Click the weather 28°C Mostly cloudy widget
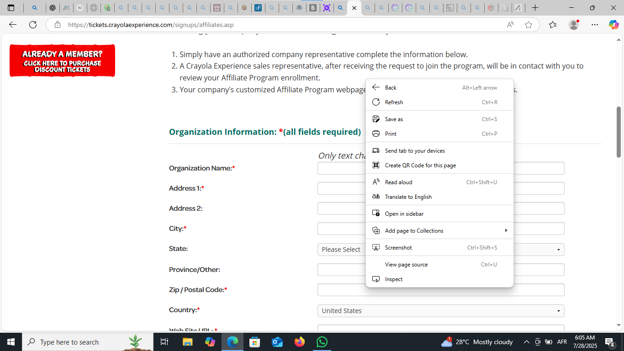 (x=477, y=342)
